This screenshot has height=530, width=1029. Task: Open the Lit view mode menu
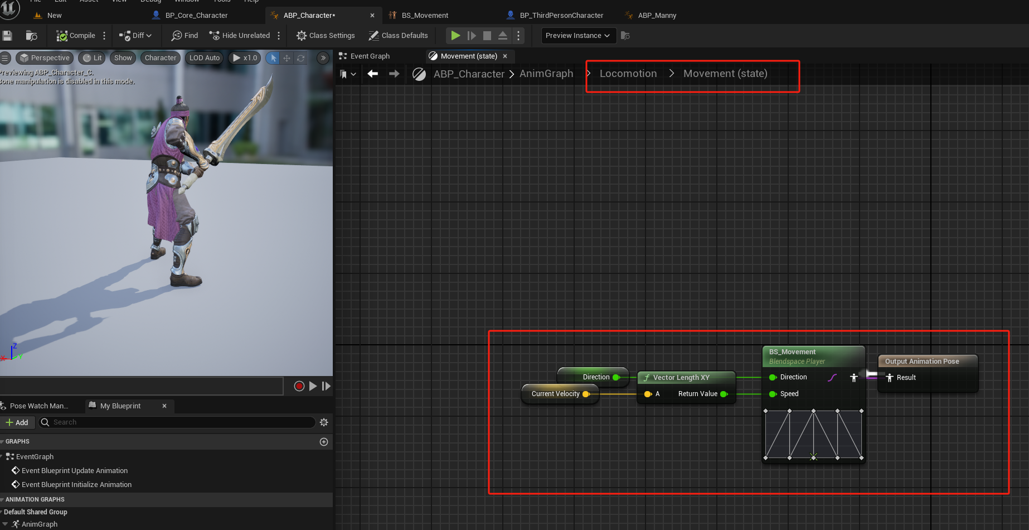93,58
